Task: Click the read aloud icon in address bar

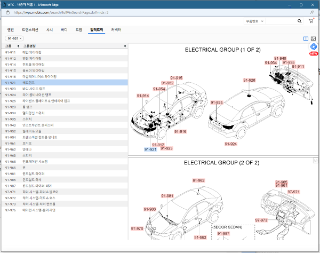Action: pyautogui.click(x=312, y=12)
